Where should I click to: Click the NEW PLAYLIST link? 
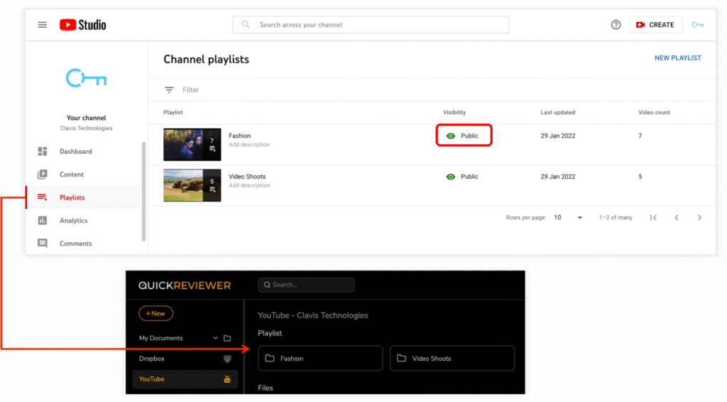(677, 58)
